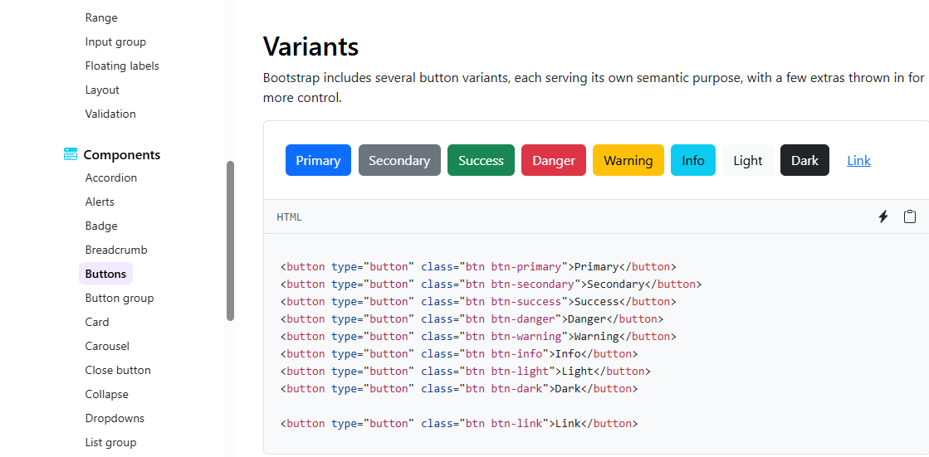Open Alerts component page
The height and width of the screenshot is (457, 929).
[100, 202]
